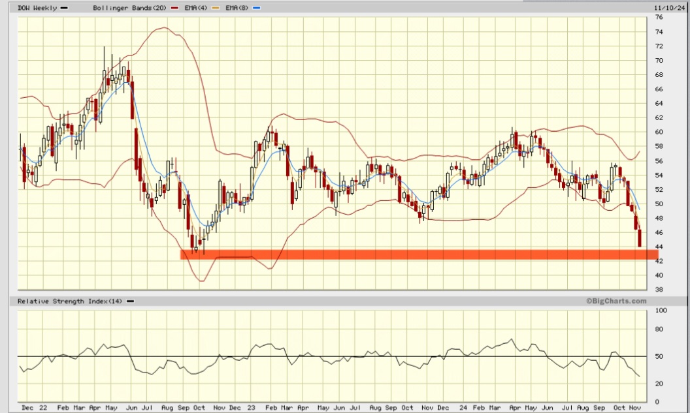Click the 76 price axis label
690x413 pixels.
(x=659, y=17)
